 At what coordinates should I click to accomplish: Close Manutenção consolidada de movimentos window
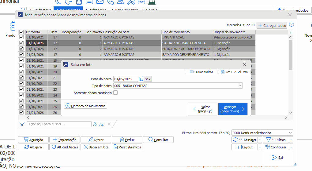pos(290,15)
